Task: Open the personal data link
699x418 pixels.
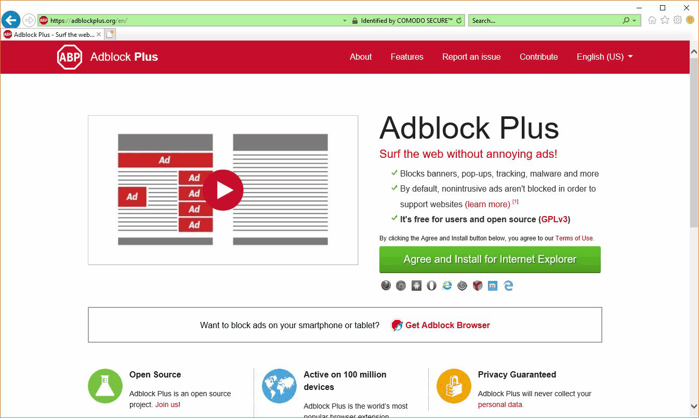Action: (x=500, y=404)
